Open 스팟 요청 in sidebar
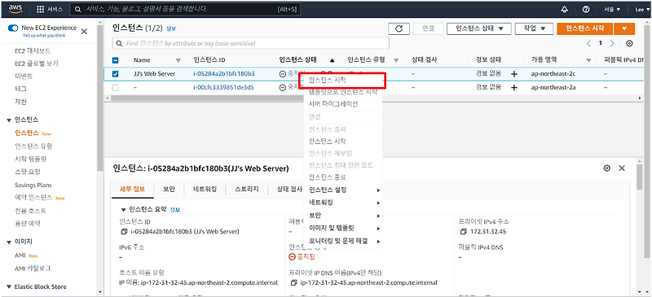 click(x=28, y=172)
